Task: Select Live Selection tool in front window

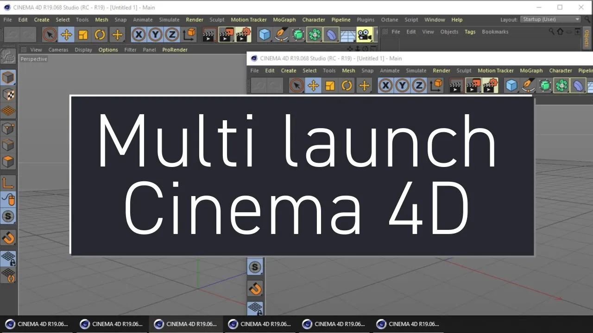Action: point(296,86)
